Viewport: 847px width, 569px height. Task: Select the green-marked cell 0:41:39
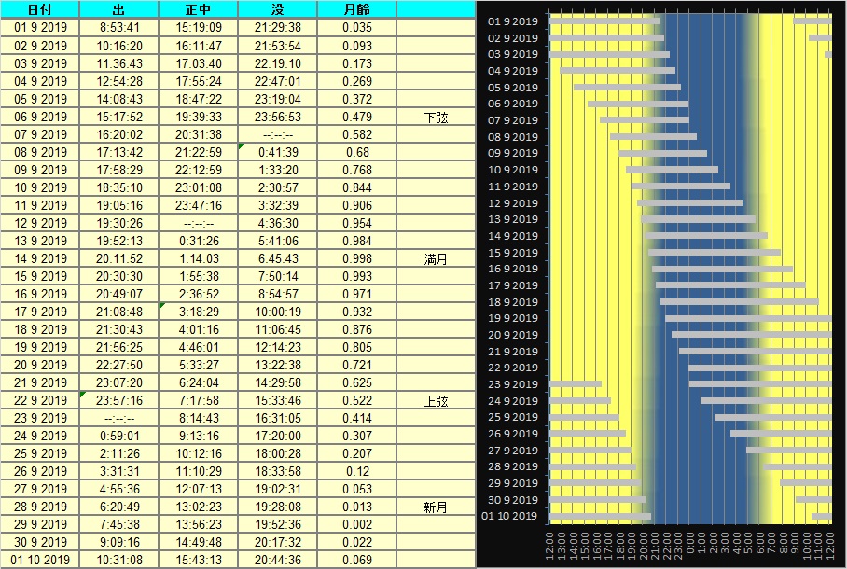coord(278,152)
